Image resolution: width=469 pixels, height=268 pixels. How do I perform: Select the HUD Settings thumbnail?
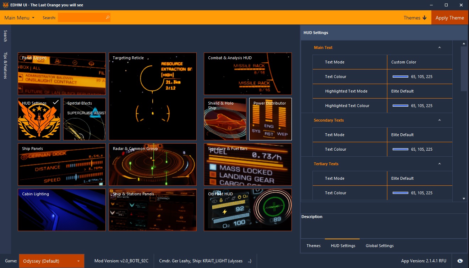click(39, 119)
